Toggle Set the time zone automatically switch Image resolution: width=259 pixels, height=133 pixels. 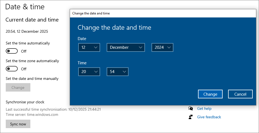point(12,69)
